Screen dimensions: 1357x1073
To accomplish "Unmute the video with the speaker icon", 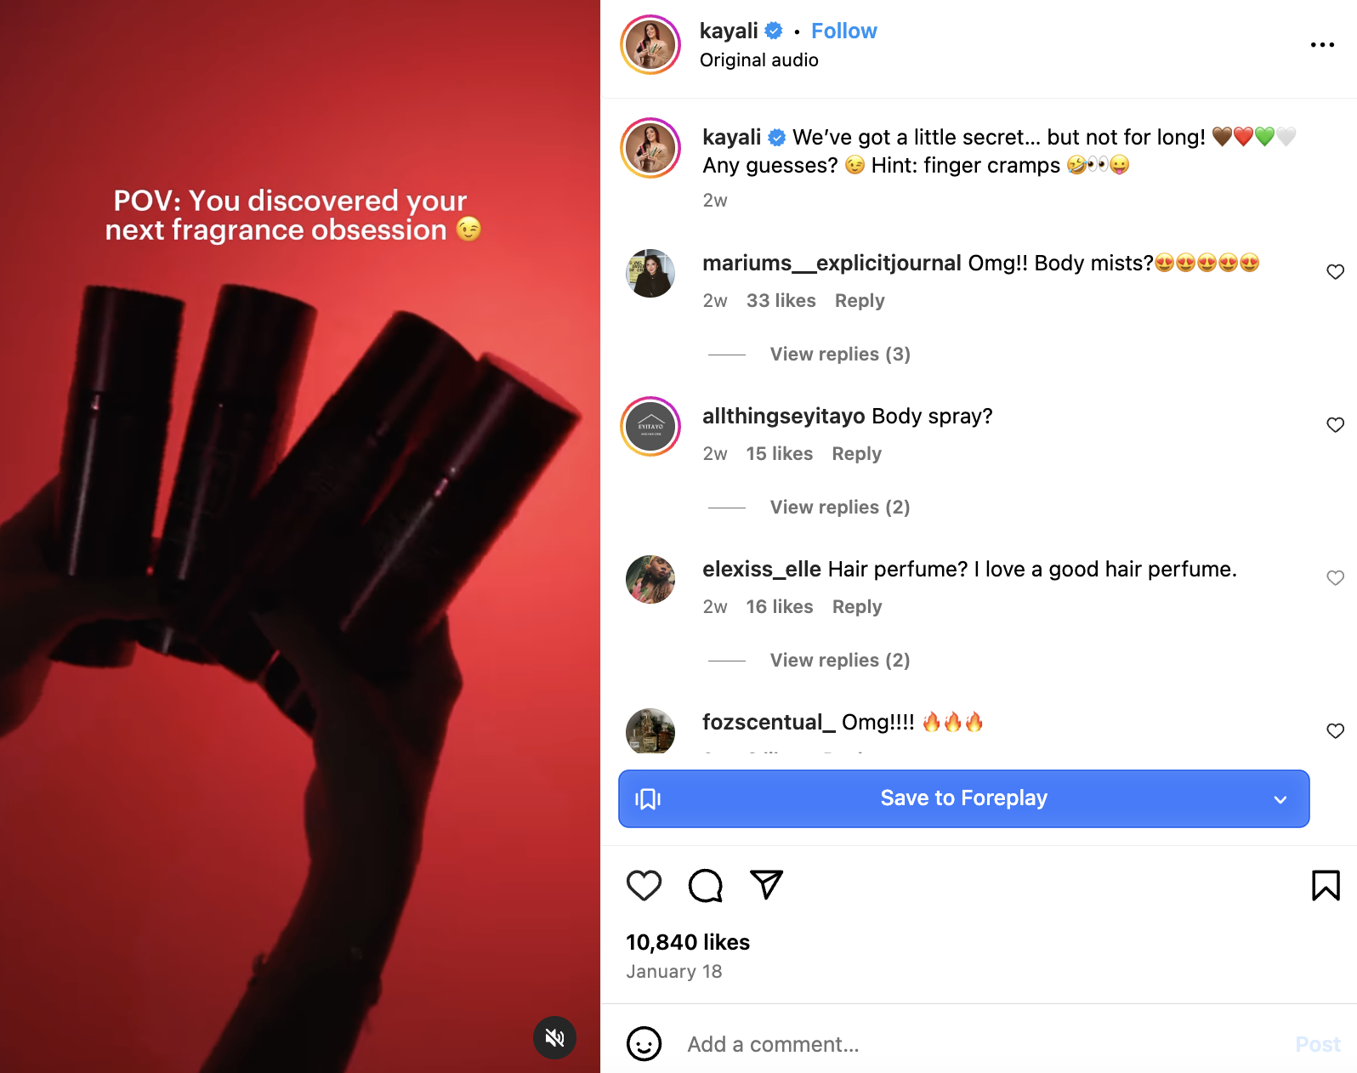I will click(554, 1037).
